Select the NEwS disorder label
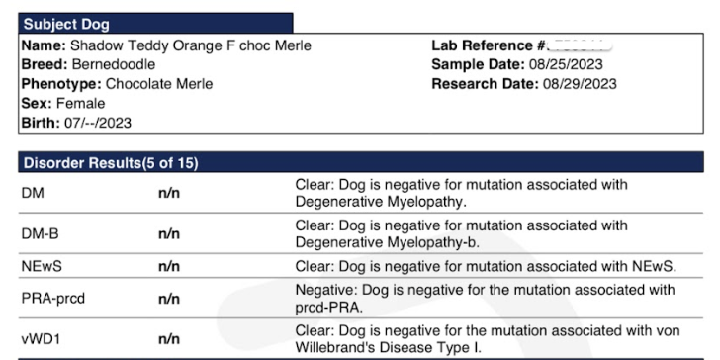The image size is (720, 360). 42,266
